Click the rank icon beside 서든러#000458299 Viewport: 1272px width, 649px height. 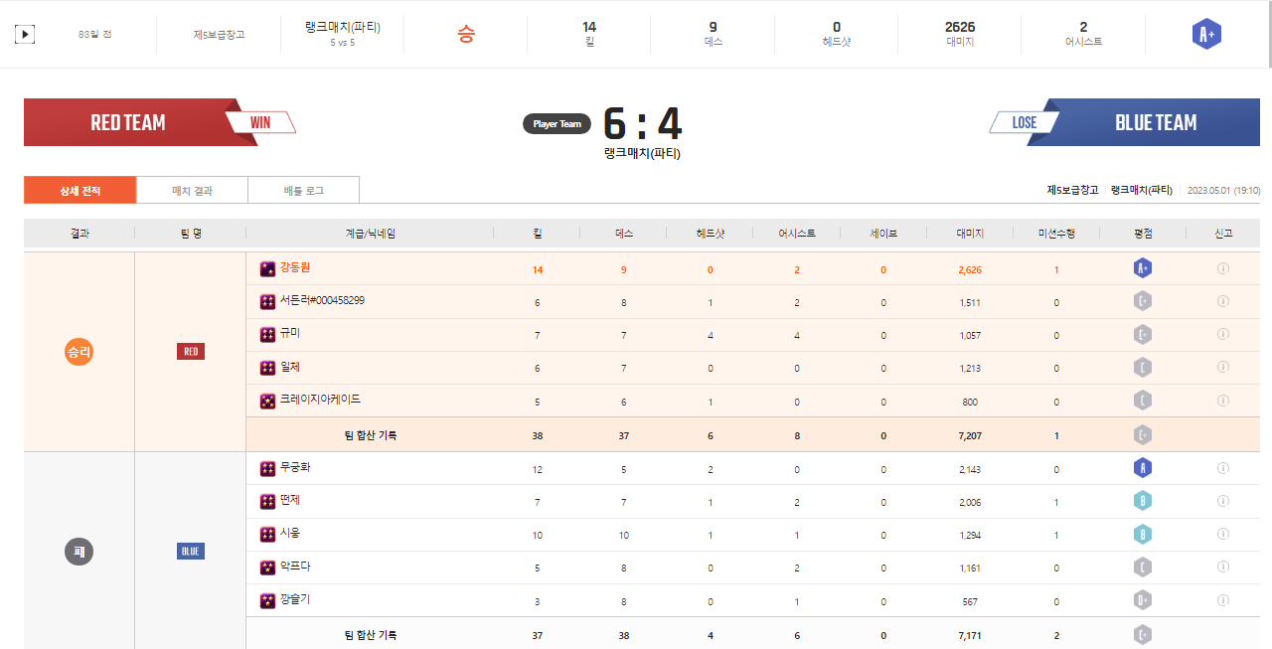pyautogui.click(x=267, y=302)
